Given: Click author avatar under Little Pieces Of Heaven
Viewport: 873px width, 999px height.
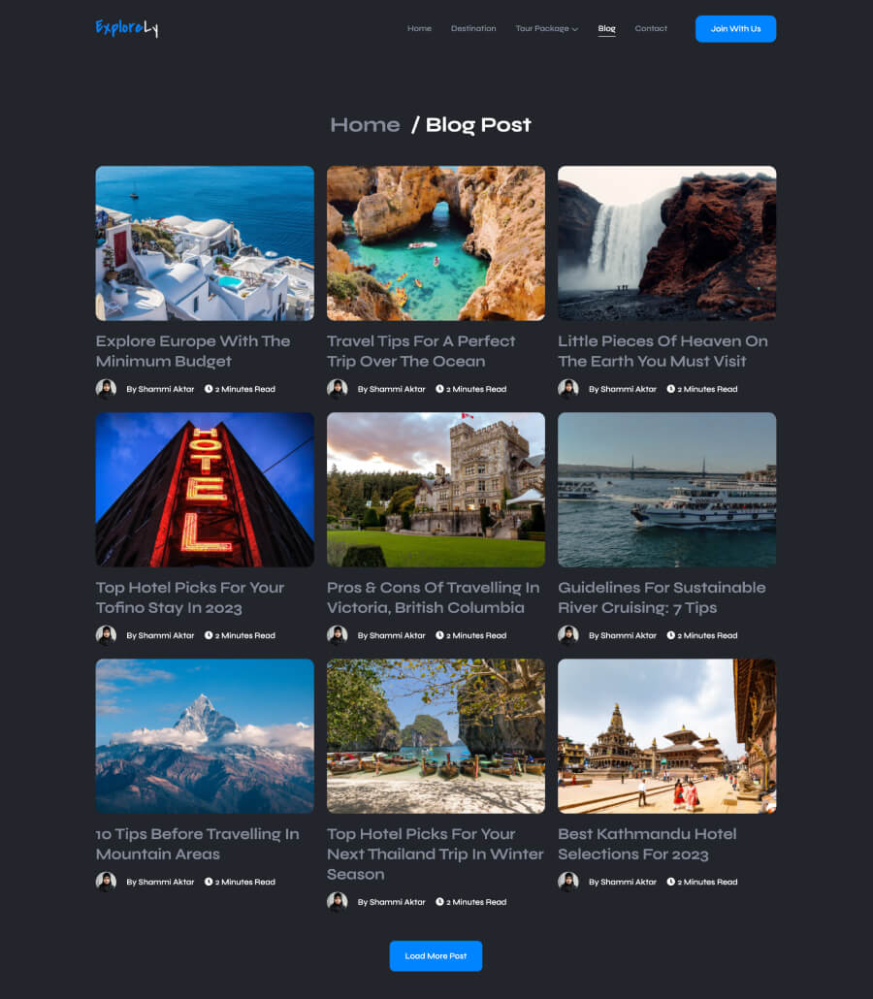Looking at the screenshot, I should pos(568,389).
